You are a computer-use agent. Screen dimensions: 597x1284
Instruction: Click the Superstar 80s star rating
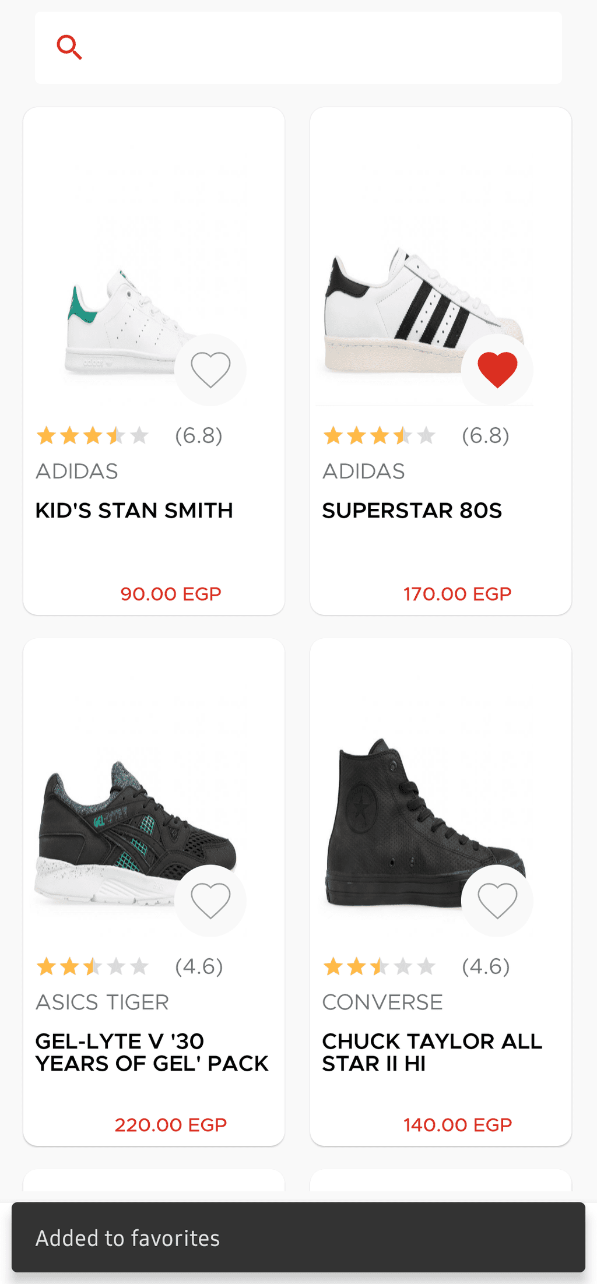tap(379, 435)
